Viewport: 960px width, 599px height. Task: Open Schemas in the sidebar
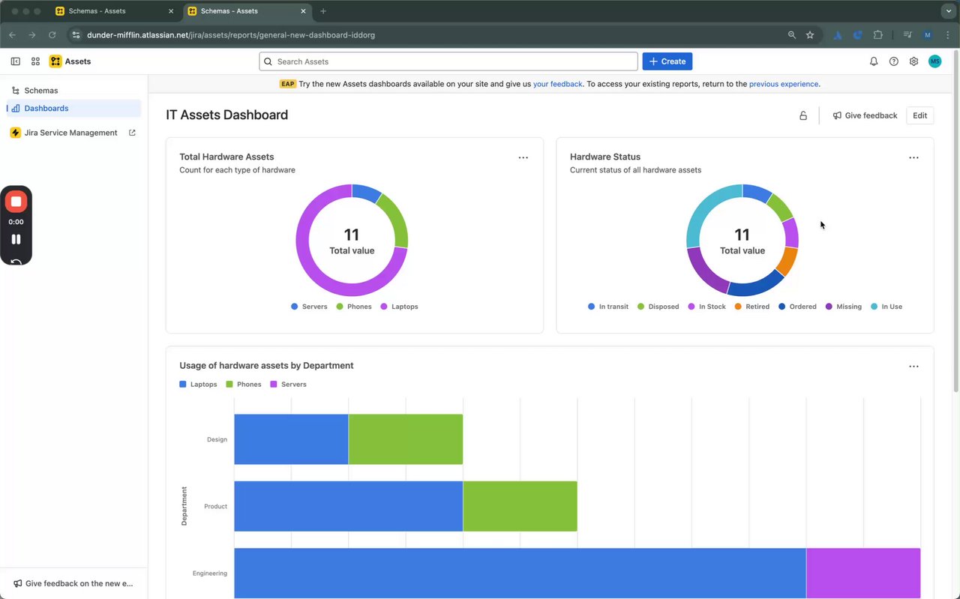(x=41, y=91)
